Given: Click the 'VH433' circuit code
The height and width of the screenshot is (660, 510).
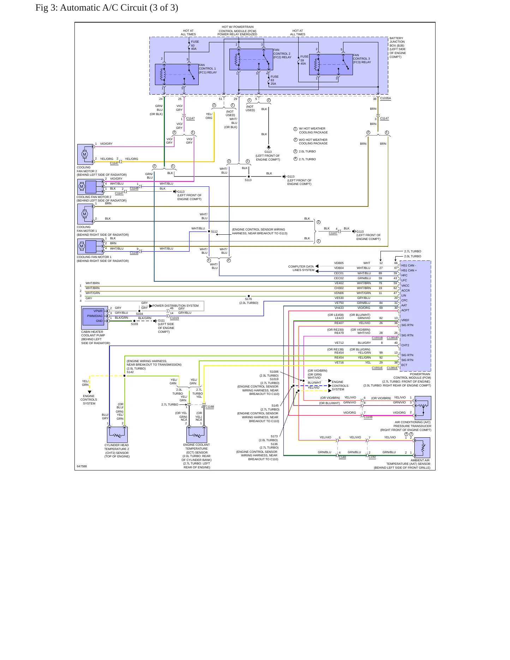Looking at the screenshot, I should pos(339,308).
